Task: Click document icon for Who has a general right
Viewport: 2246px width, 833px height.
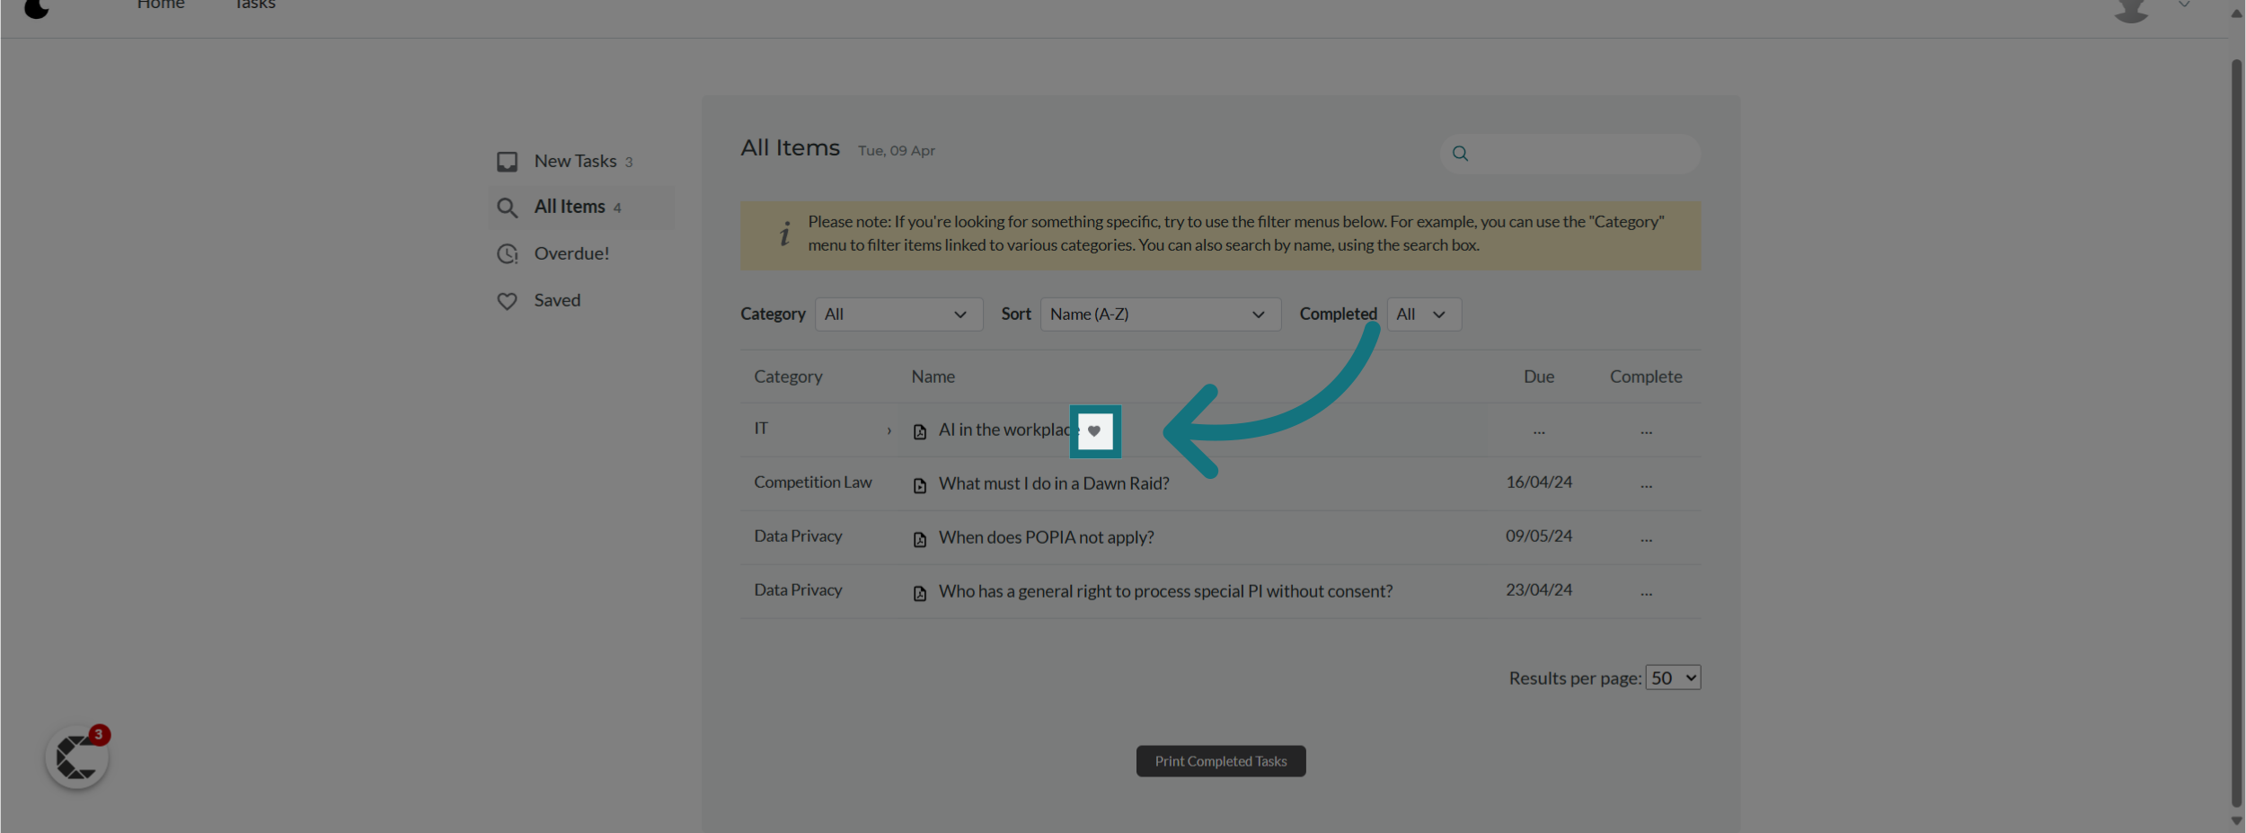Action: (919, 594)
